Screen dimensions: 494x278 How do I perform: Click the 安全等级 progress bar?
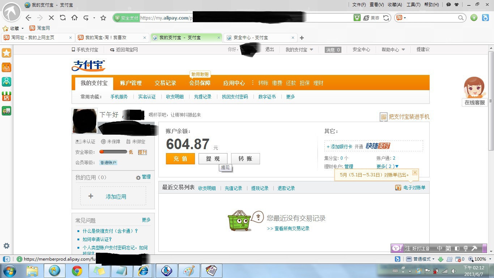click(113, 152)
